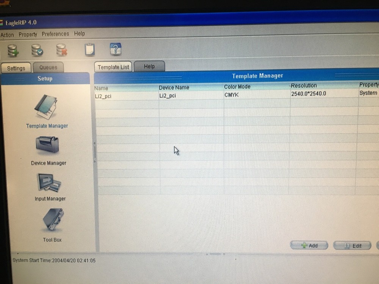Open the Preferences menu
Image resolution: width=379 pixels, height=284 pixels.
[55, 34]
